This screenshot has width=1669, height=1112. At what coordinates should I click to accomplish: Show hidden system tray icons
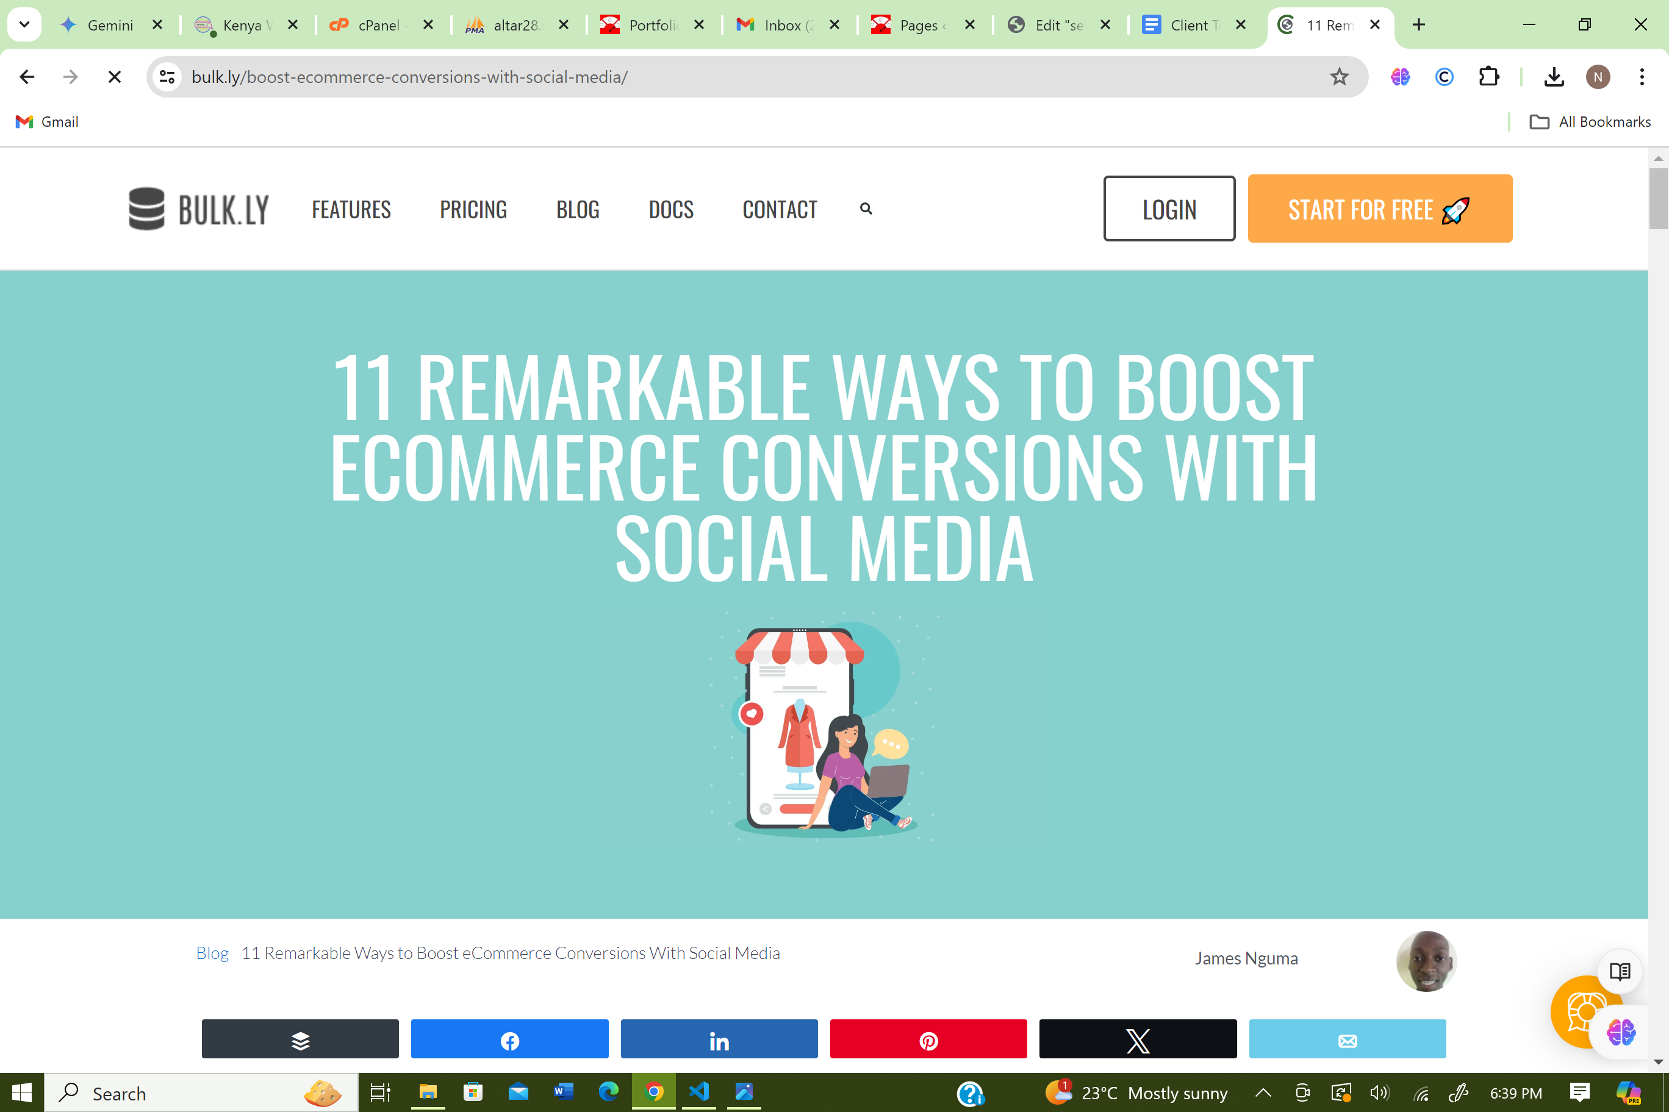[1262, 1093]
